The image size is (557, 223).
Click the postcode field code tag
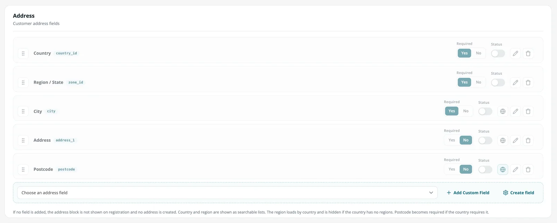(x=66, y=169)
